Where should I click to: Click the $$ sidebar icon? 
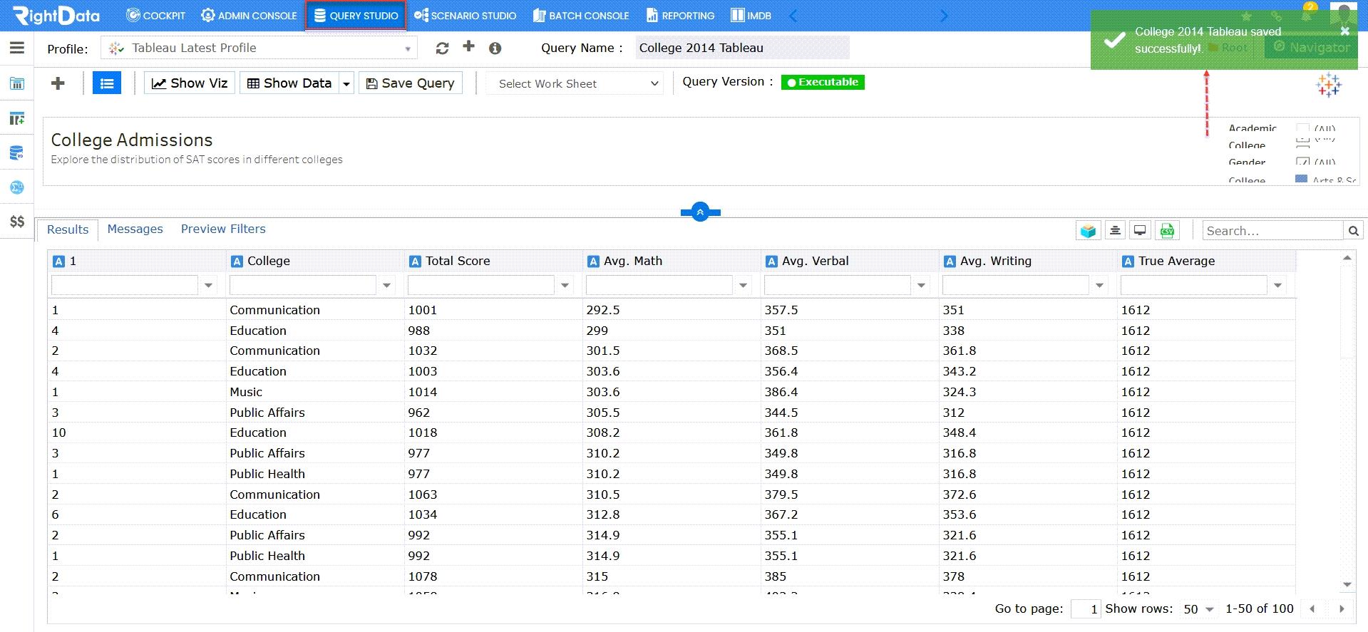(17, 222)
